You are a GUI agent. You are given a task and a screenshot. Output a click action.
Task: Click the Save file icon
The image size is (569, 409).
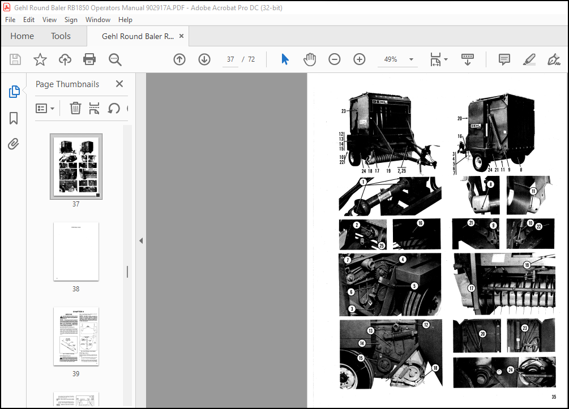(x=15, y=59)
